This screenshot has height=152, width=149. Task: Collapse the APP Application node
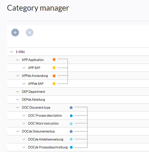pos(18,60)
